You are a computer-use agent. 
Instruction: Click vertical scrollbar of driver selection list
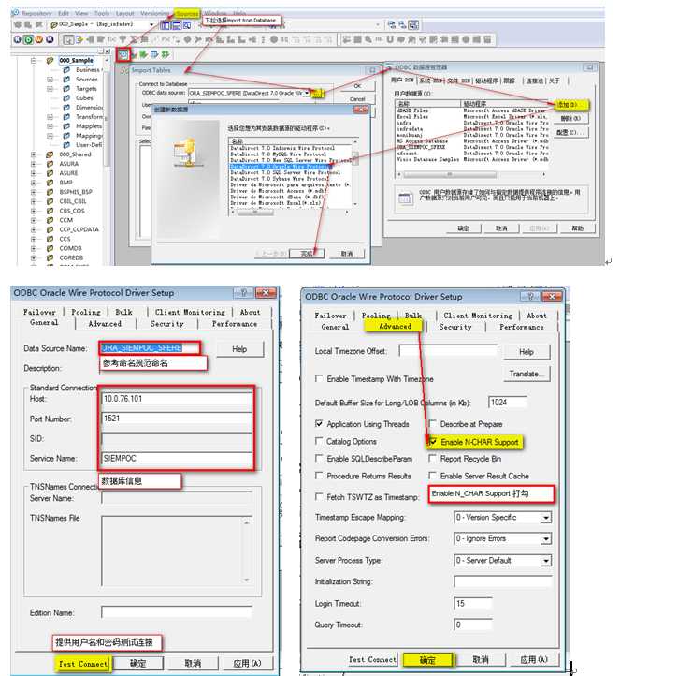click(355, 172)
